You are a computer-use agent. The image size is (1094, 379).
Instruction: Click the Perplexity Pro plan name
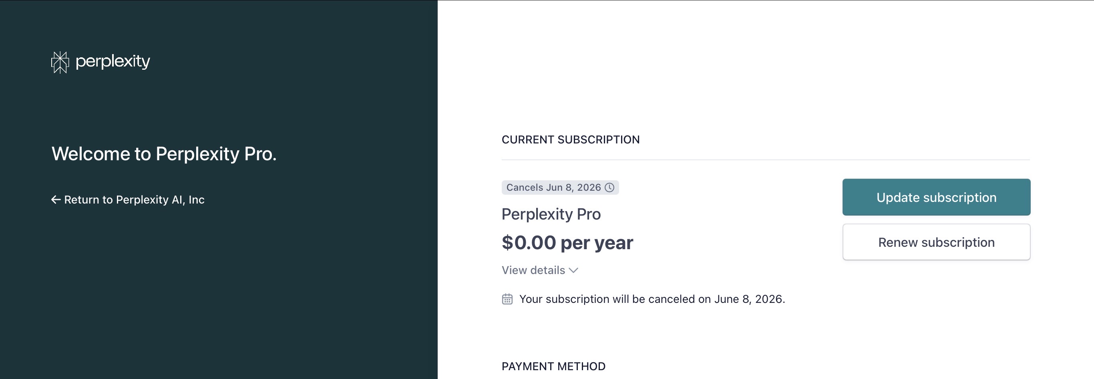pos(551,214)
